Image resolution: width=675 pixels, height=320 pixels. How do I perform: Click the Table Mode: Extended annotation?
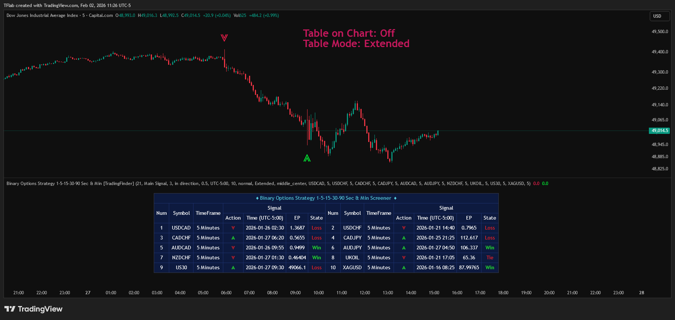point(356,44)
